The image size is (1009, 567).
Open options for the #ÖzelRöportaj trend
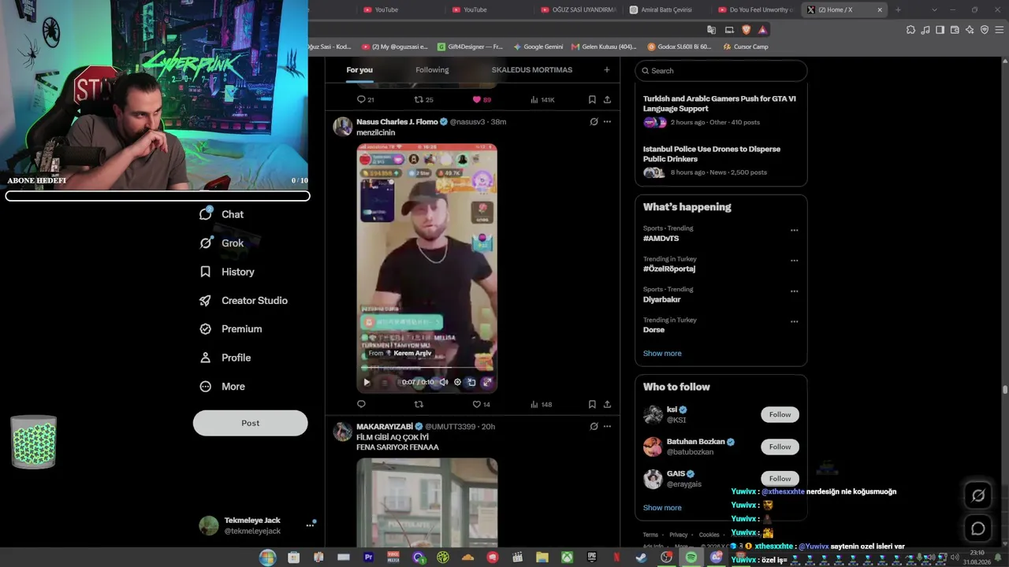tap(794, 261)
